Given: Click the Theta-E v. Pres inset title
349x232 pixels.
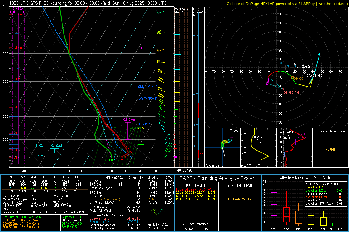Looking at the screenshot, I should [258, 140].
